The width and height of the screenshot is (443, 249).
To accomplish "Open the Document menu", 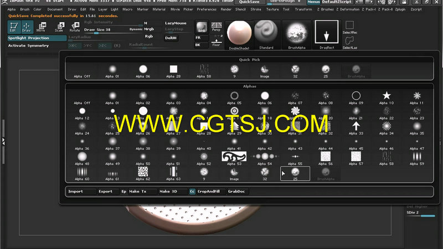I will tap(55, 9).
